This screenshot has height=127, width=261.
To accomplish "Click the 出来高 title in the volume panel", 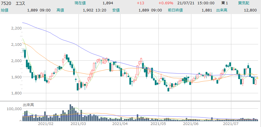I will [28, 105].
